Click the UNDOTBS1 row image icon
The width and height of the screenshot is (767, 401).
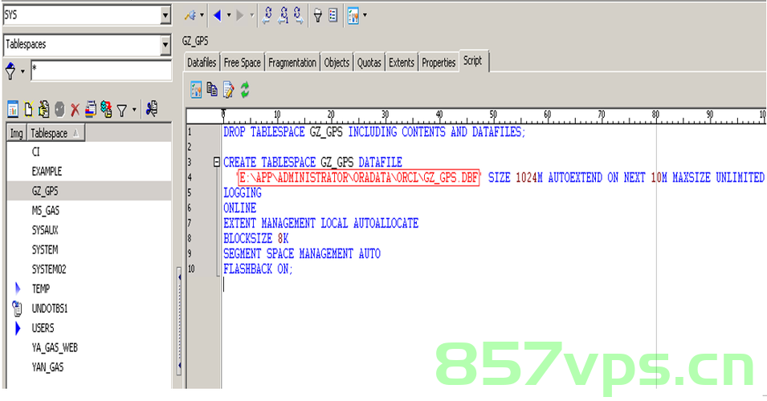[17, 308]
